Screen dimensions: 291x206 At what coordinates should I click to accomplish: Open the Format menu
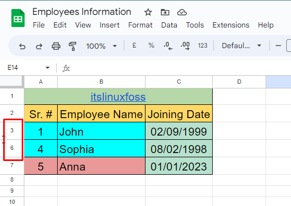point(140,25)
